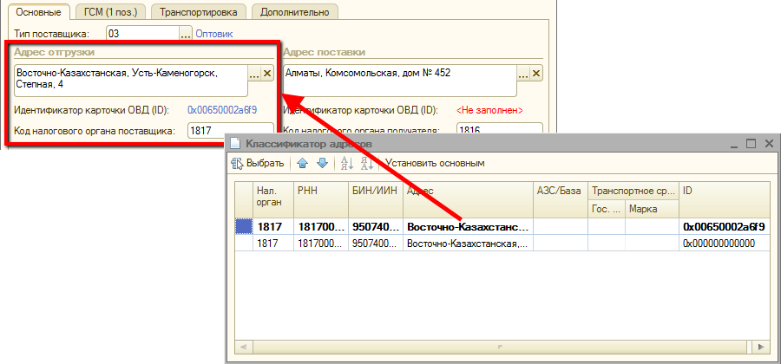This screenshot has height=364, width=781.
Task: Go to the Дополнительно tab
Action: point(295,12)
